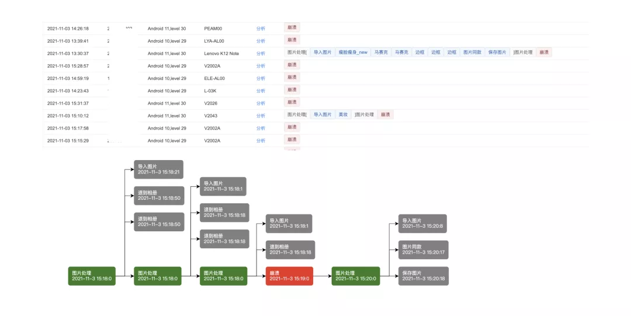This screenshot has width=631, height=316.
Task: Click the 2021-11-03 14:26:18 timestamp cell
Action: (x=68, y=28)
